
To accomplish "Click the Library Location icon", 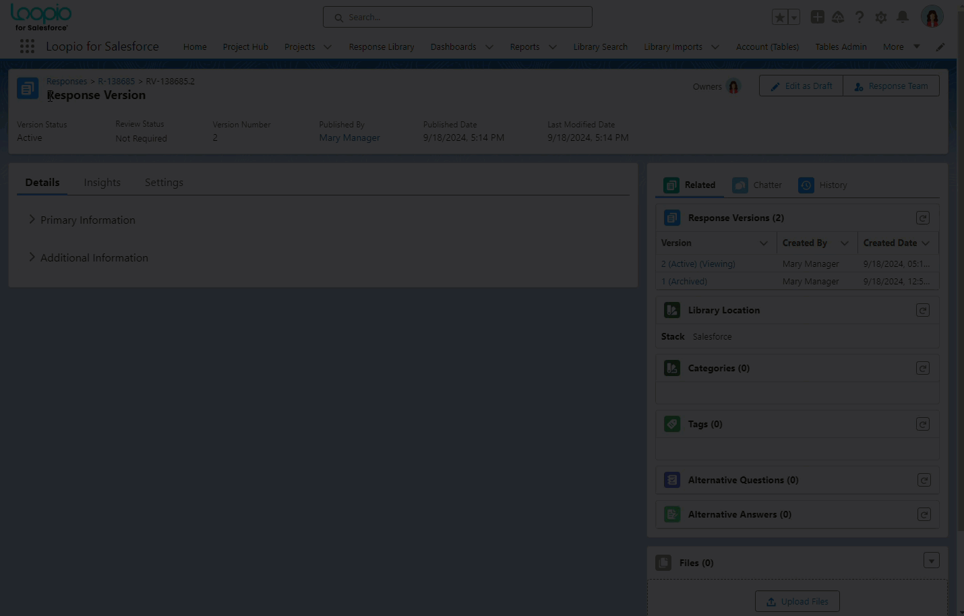I will [x=672, y=310].
